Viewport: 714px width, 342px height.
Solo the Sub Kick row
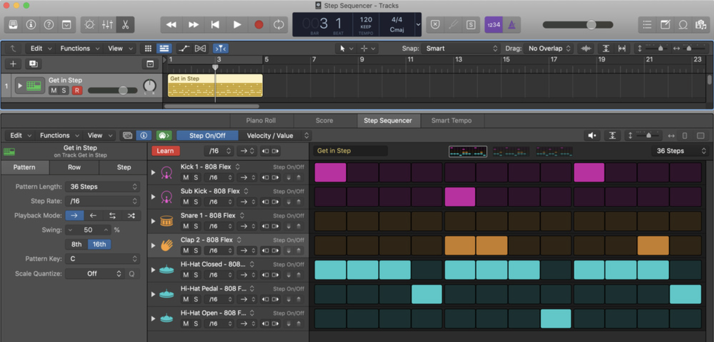pyautogui.click(x=196, y=202)
